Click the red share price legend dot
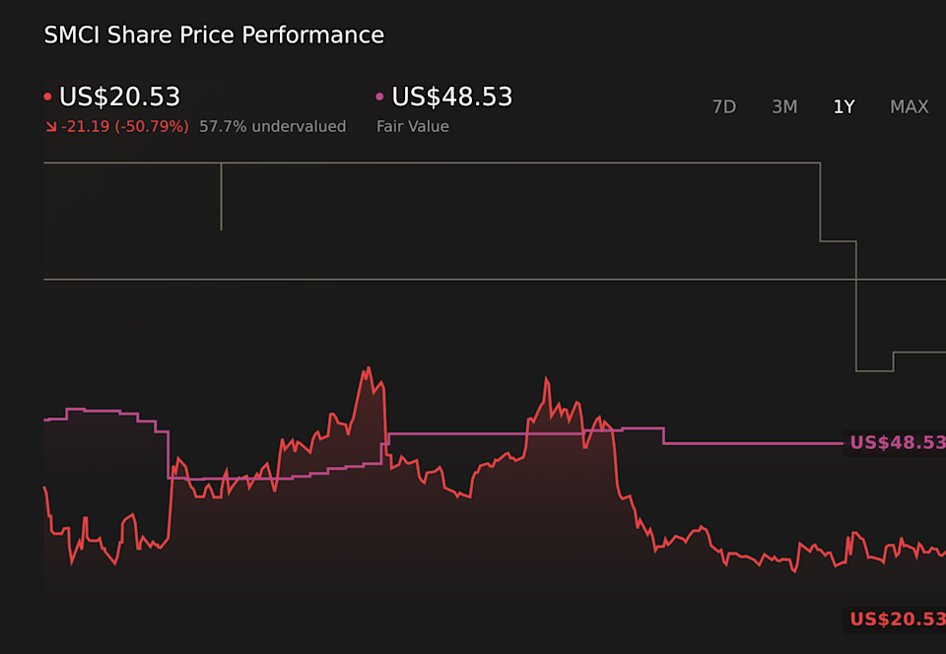This screenshot has width=946, height=654. (x=46, y=95)
